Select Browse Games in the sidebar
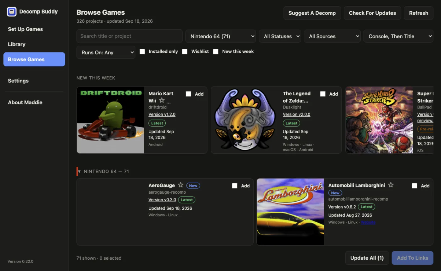Viewport: 441px width, 271px height. click(x=34, y=59)
